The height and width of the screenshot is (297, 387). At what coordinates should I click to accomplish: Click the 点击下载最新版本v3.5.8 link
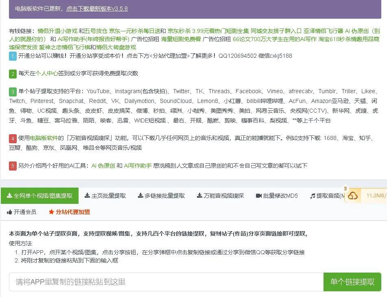click(x=97, y=9)
